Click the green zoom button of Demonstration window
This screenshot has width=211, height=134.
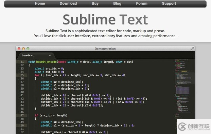click(x=28, y=49)
